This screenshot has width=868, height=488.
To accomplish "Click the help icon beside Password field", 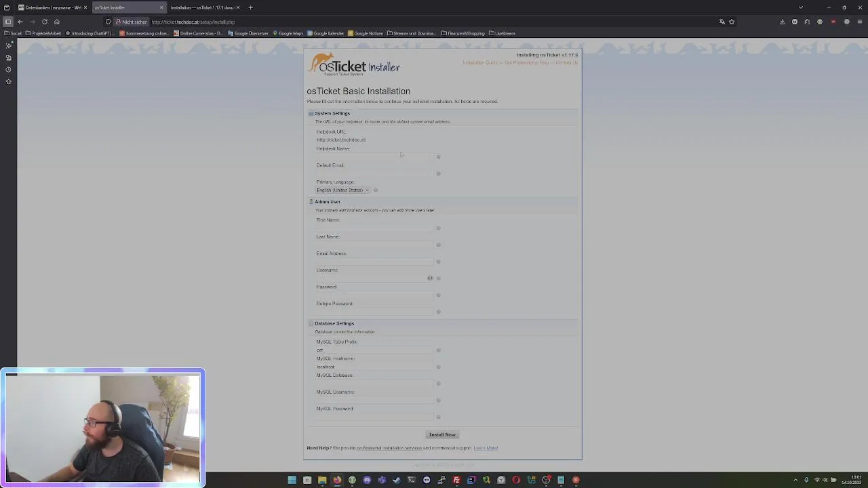I will tap(438, 295).
